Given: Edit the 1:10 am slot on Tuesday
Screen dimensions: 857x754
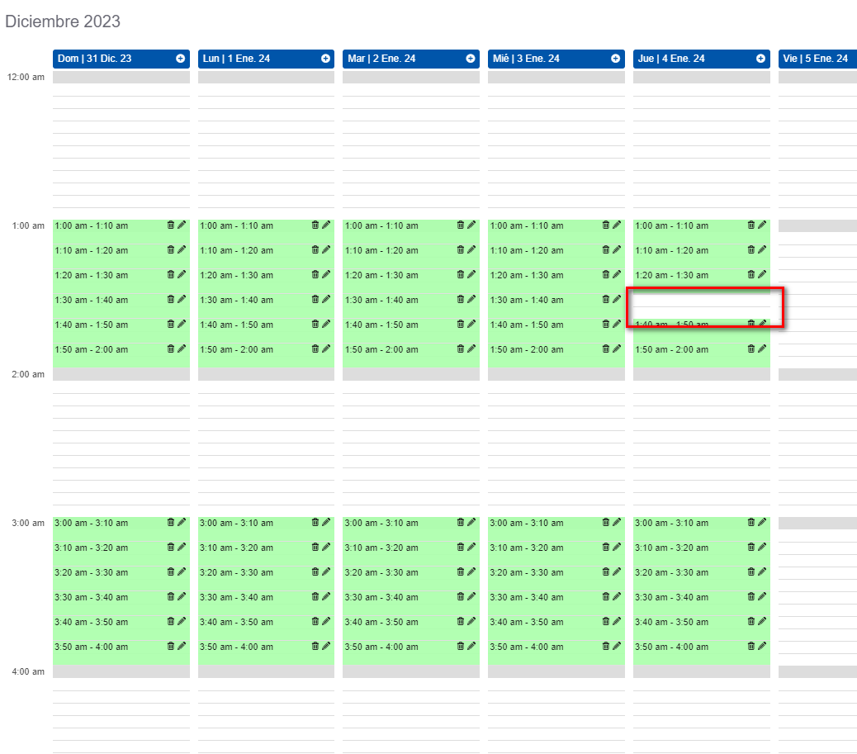Looking at the screenshot, I should [471, 249].
